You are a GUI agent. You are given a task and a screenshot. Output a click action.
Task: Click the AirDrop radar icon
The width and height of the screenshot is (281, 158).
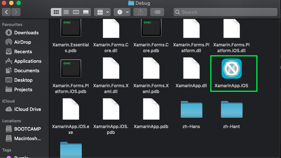coord(9,42)
